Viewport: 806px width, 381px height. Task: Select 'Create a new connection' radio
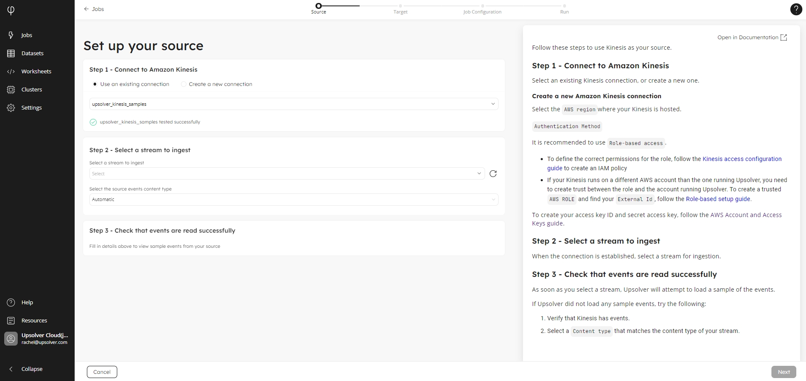183,84
